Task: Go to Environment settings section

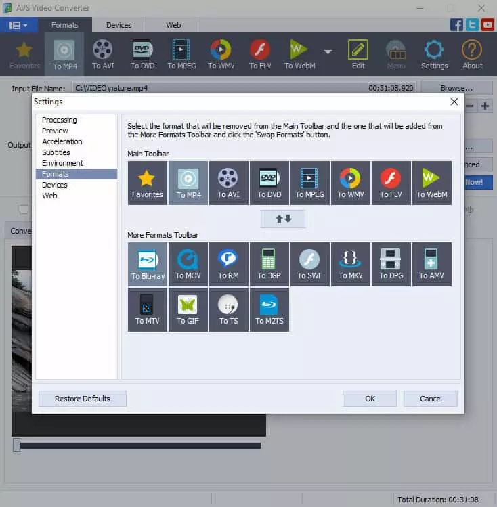Action: [62, 163]
